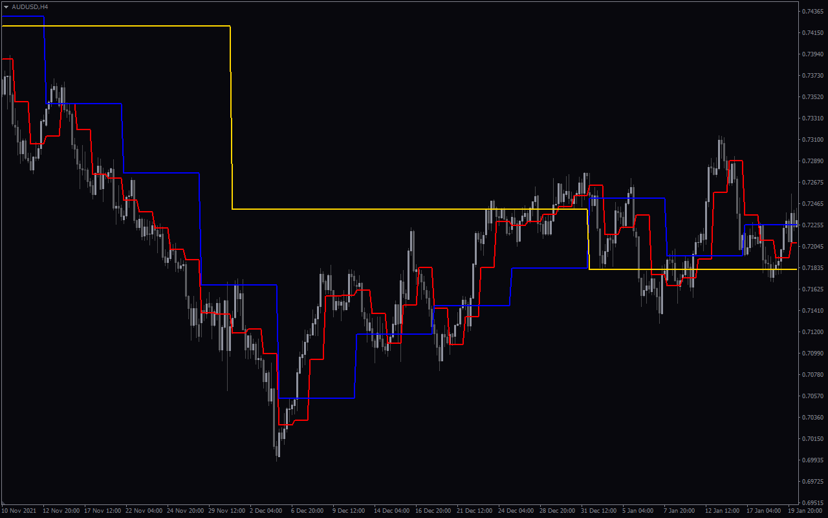Click the 0.70780 price label

(x=812, y=375)
